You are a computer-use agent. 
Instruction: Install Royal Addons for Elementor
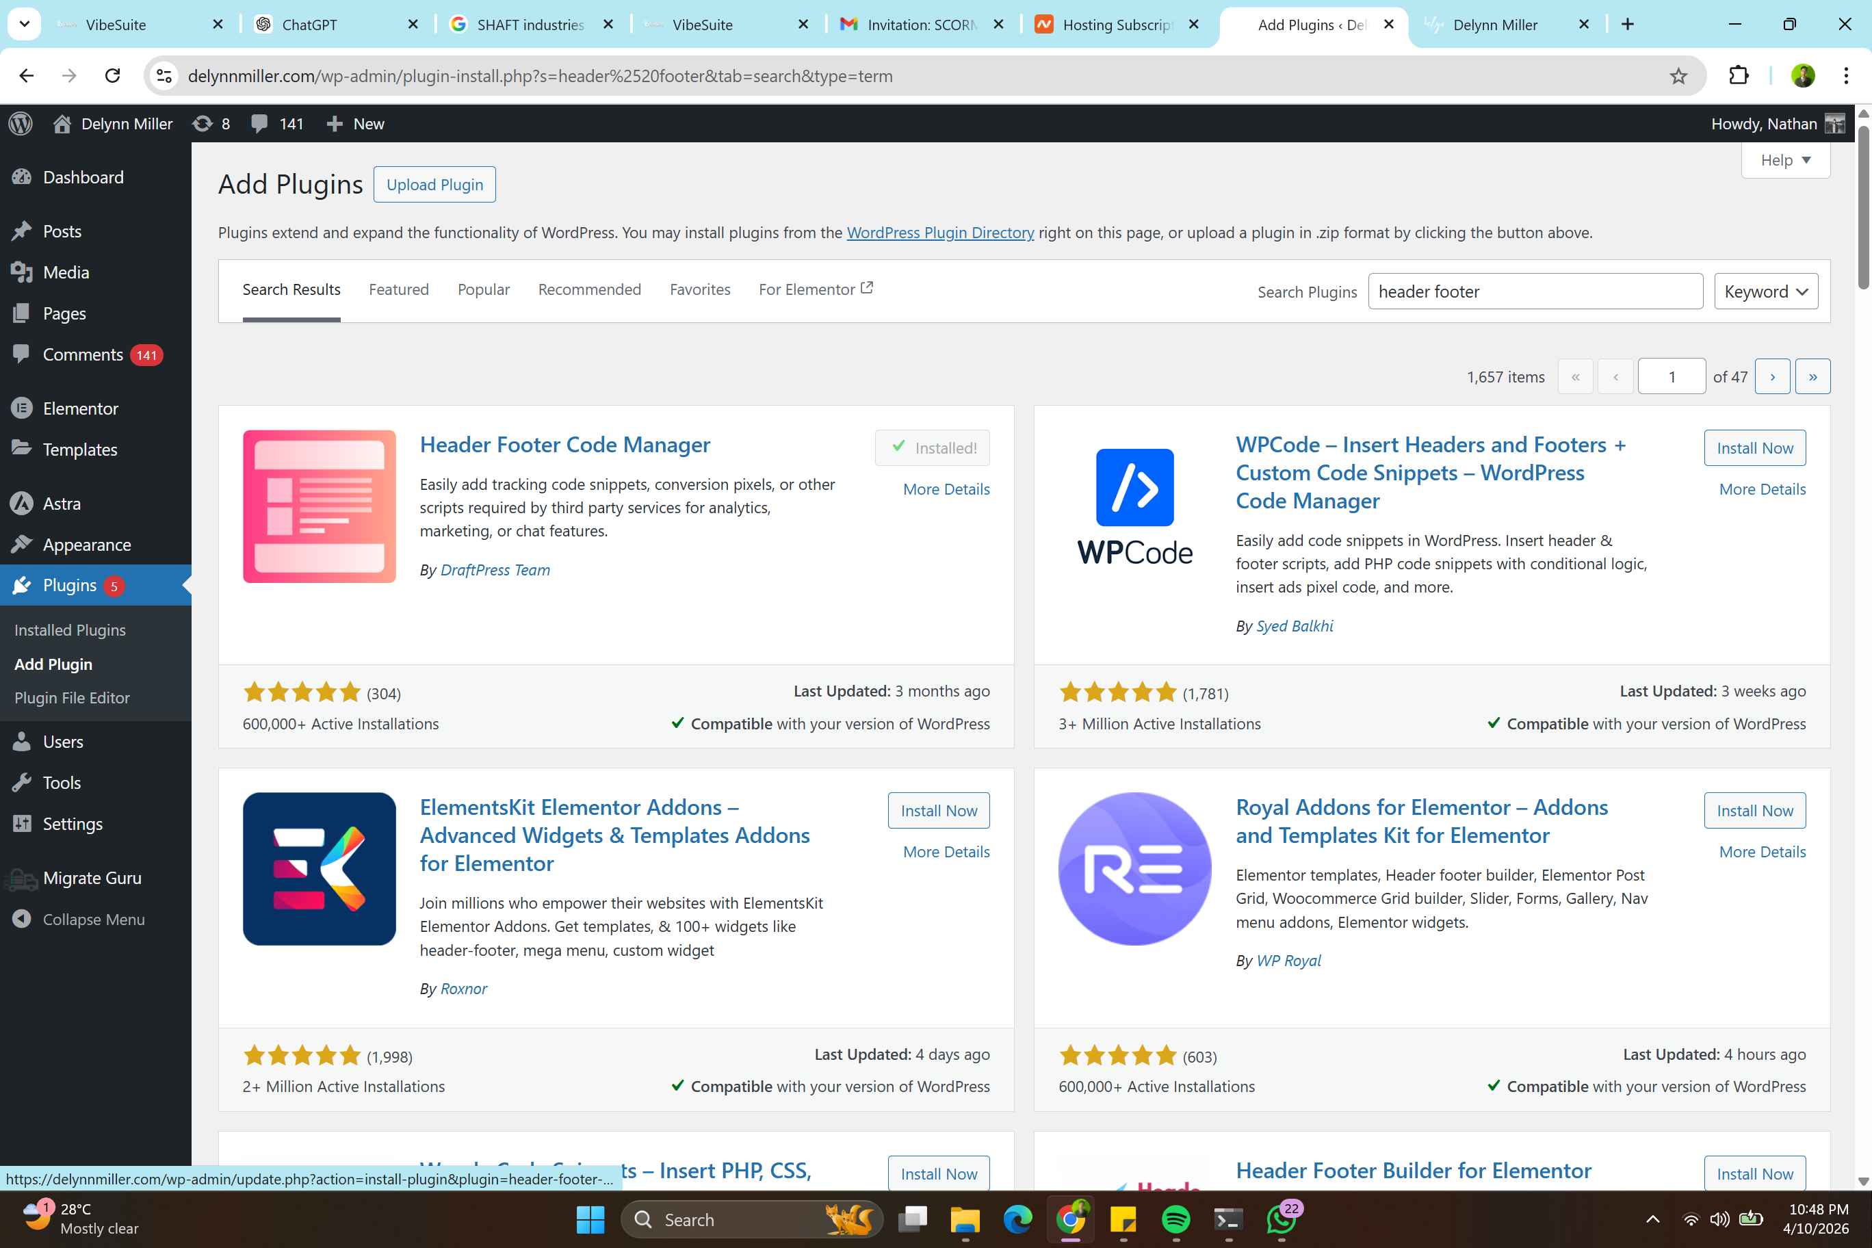(1754, 811)
